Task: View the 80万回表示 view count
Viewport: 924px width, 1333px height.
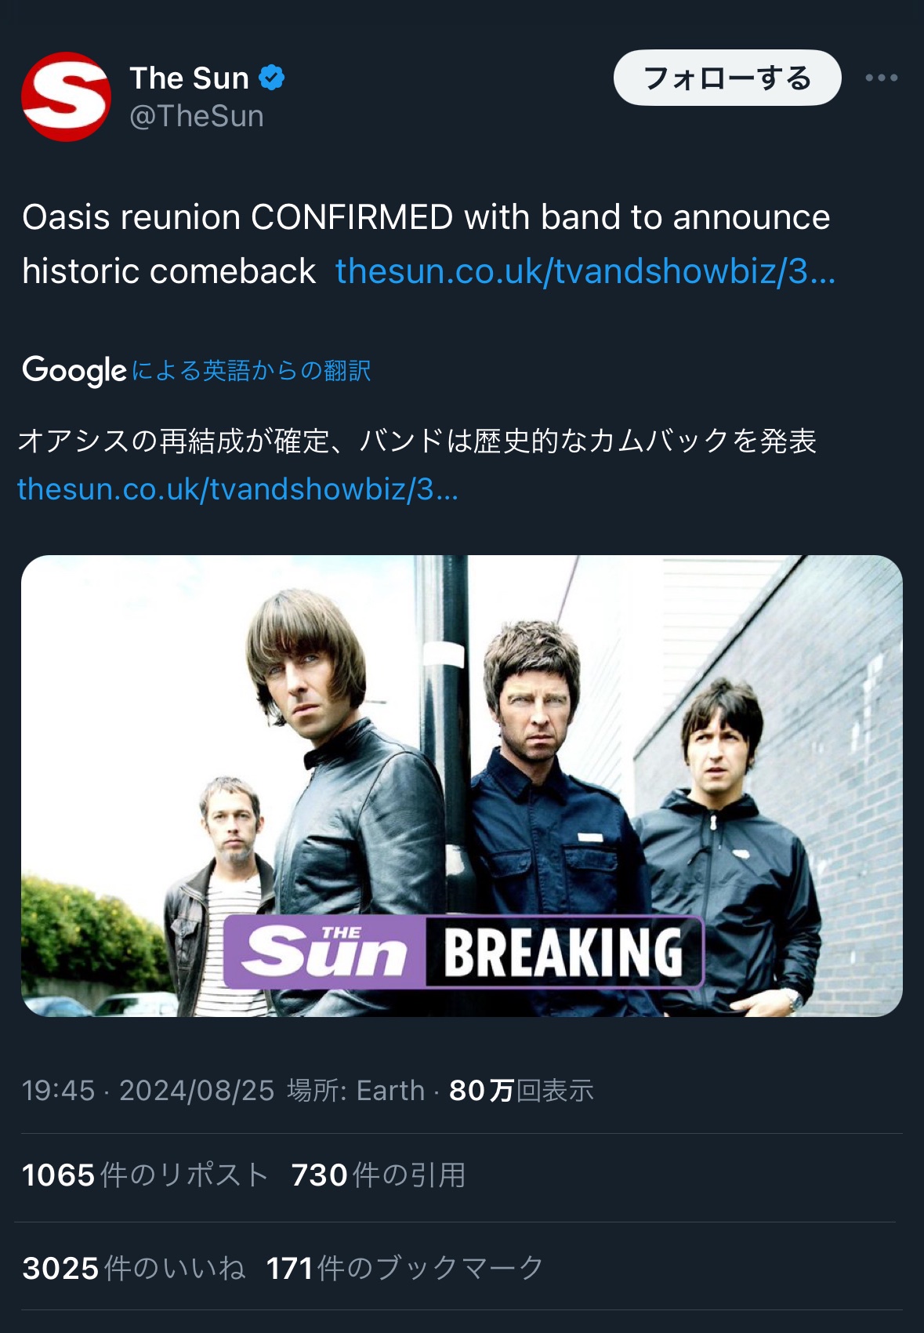Action: 521,1091
